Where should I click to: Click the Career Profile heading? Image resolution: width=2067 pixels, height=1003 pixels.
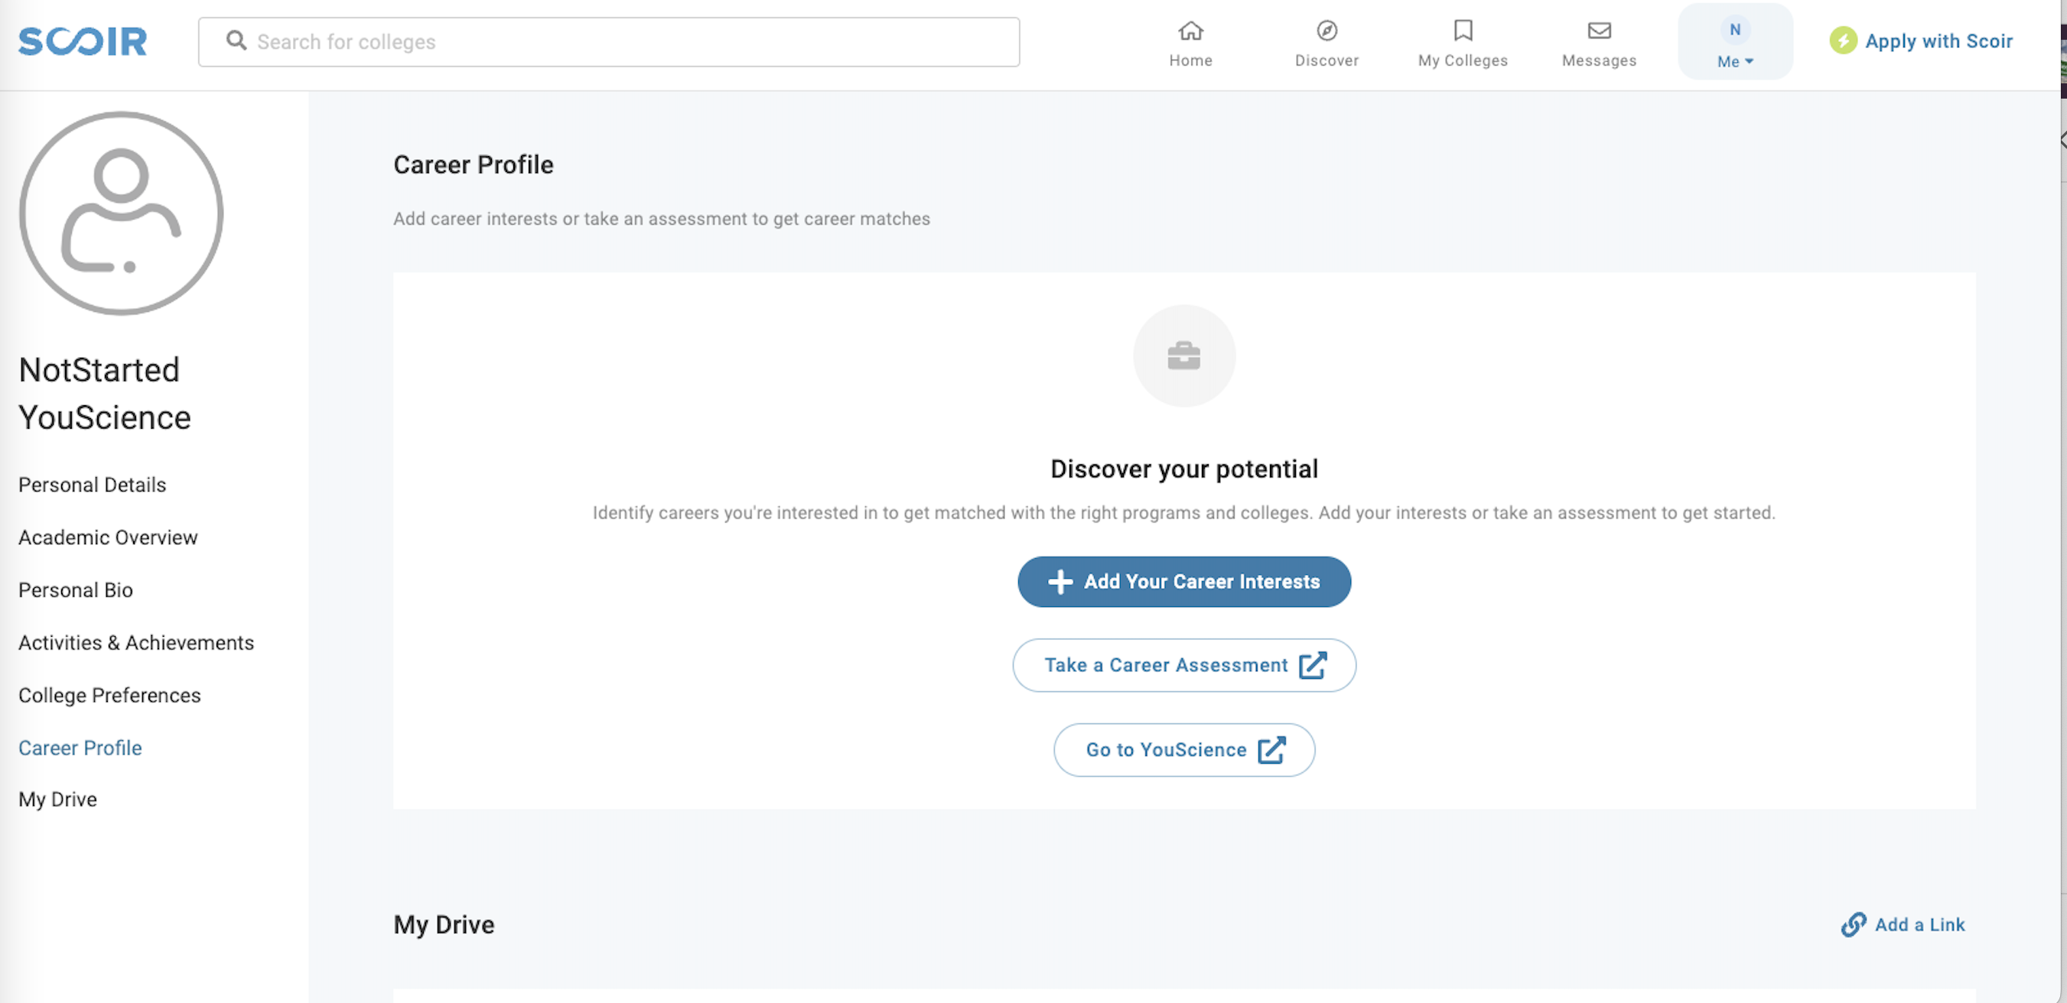(x=474, y=164)
